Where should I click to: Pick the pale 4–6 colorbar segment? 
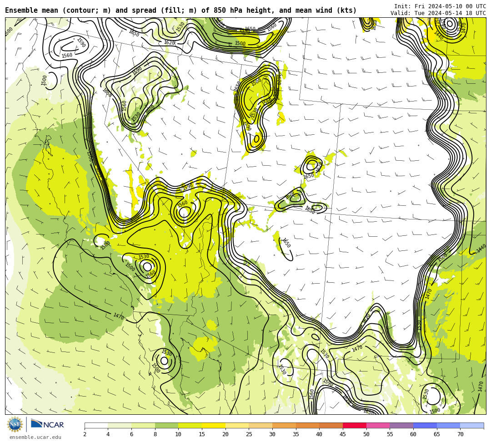(x=120, y=425)
